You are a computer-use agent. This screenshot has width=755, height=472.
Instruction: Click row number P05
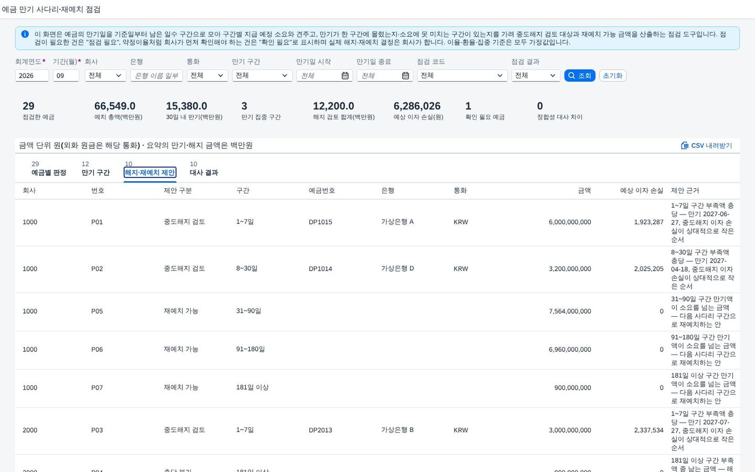[97, 311]
